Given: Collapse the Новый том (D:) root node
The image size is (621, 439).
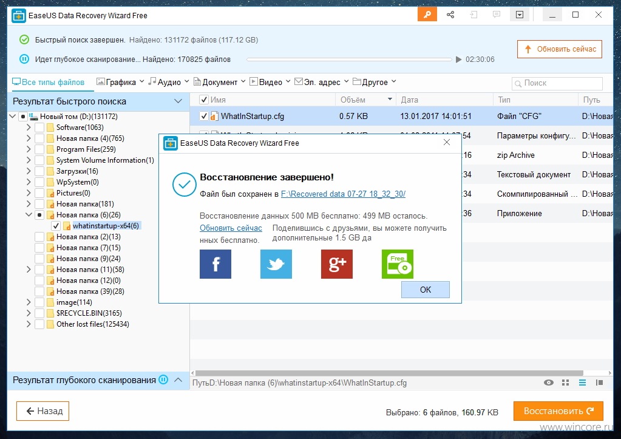Looking at the screenshot, I should 12,117.
